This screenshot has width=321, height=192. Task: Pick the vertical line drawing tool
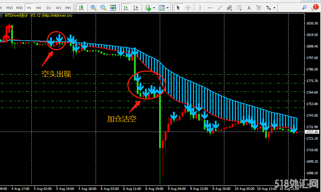point(200,8)
